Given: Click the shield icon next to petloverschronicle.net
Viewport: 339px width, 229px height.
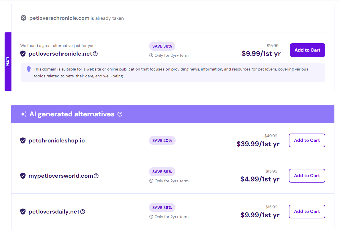Looking at the screenshot, I should tap(23, 54).
